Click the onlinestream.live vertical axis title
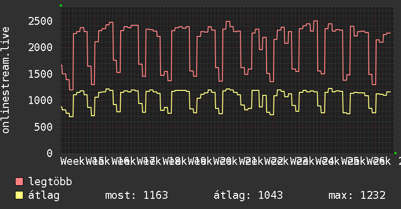Screen dimensions: 401x209 click(x=5, y=80)
